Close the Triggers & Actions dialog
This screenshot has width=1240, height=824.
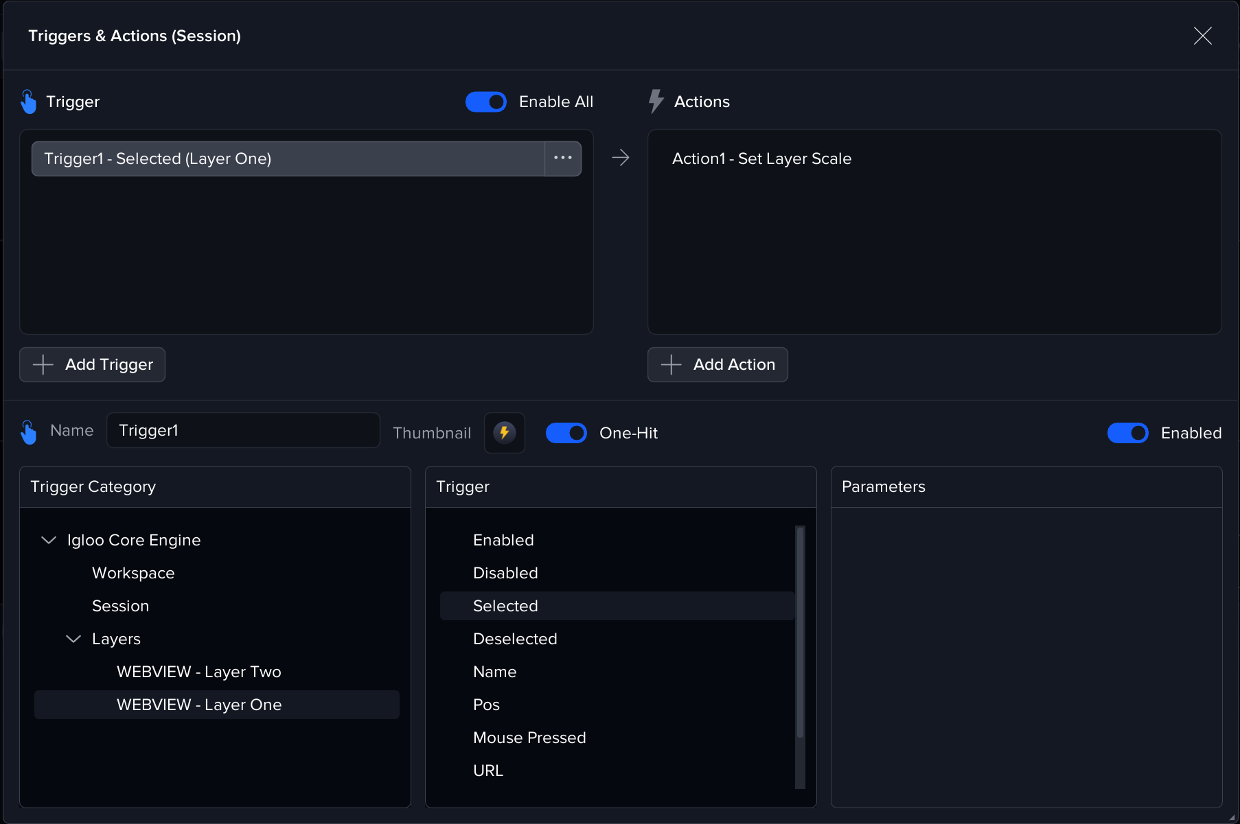click(x=1202, y=36)
